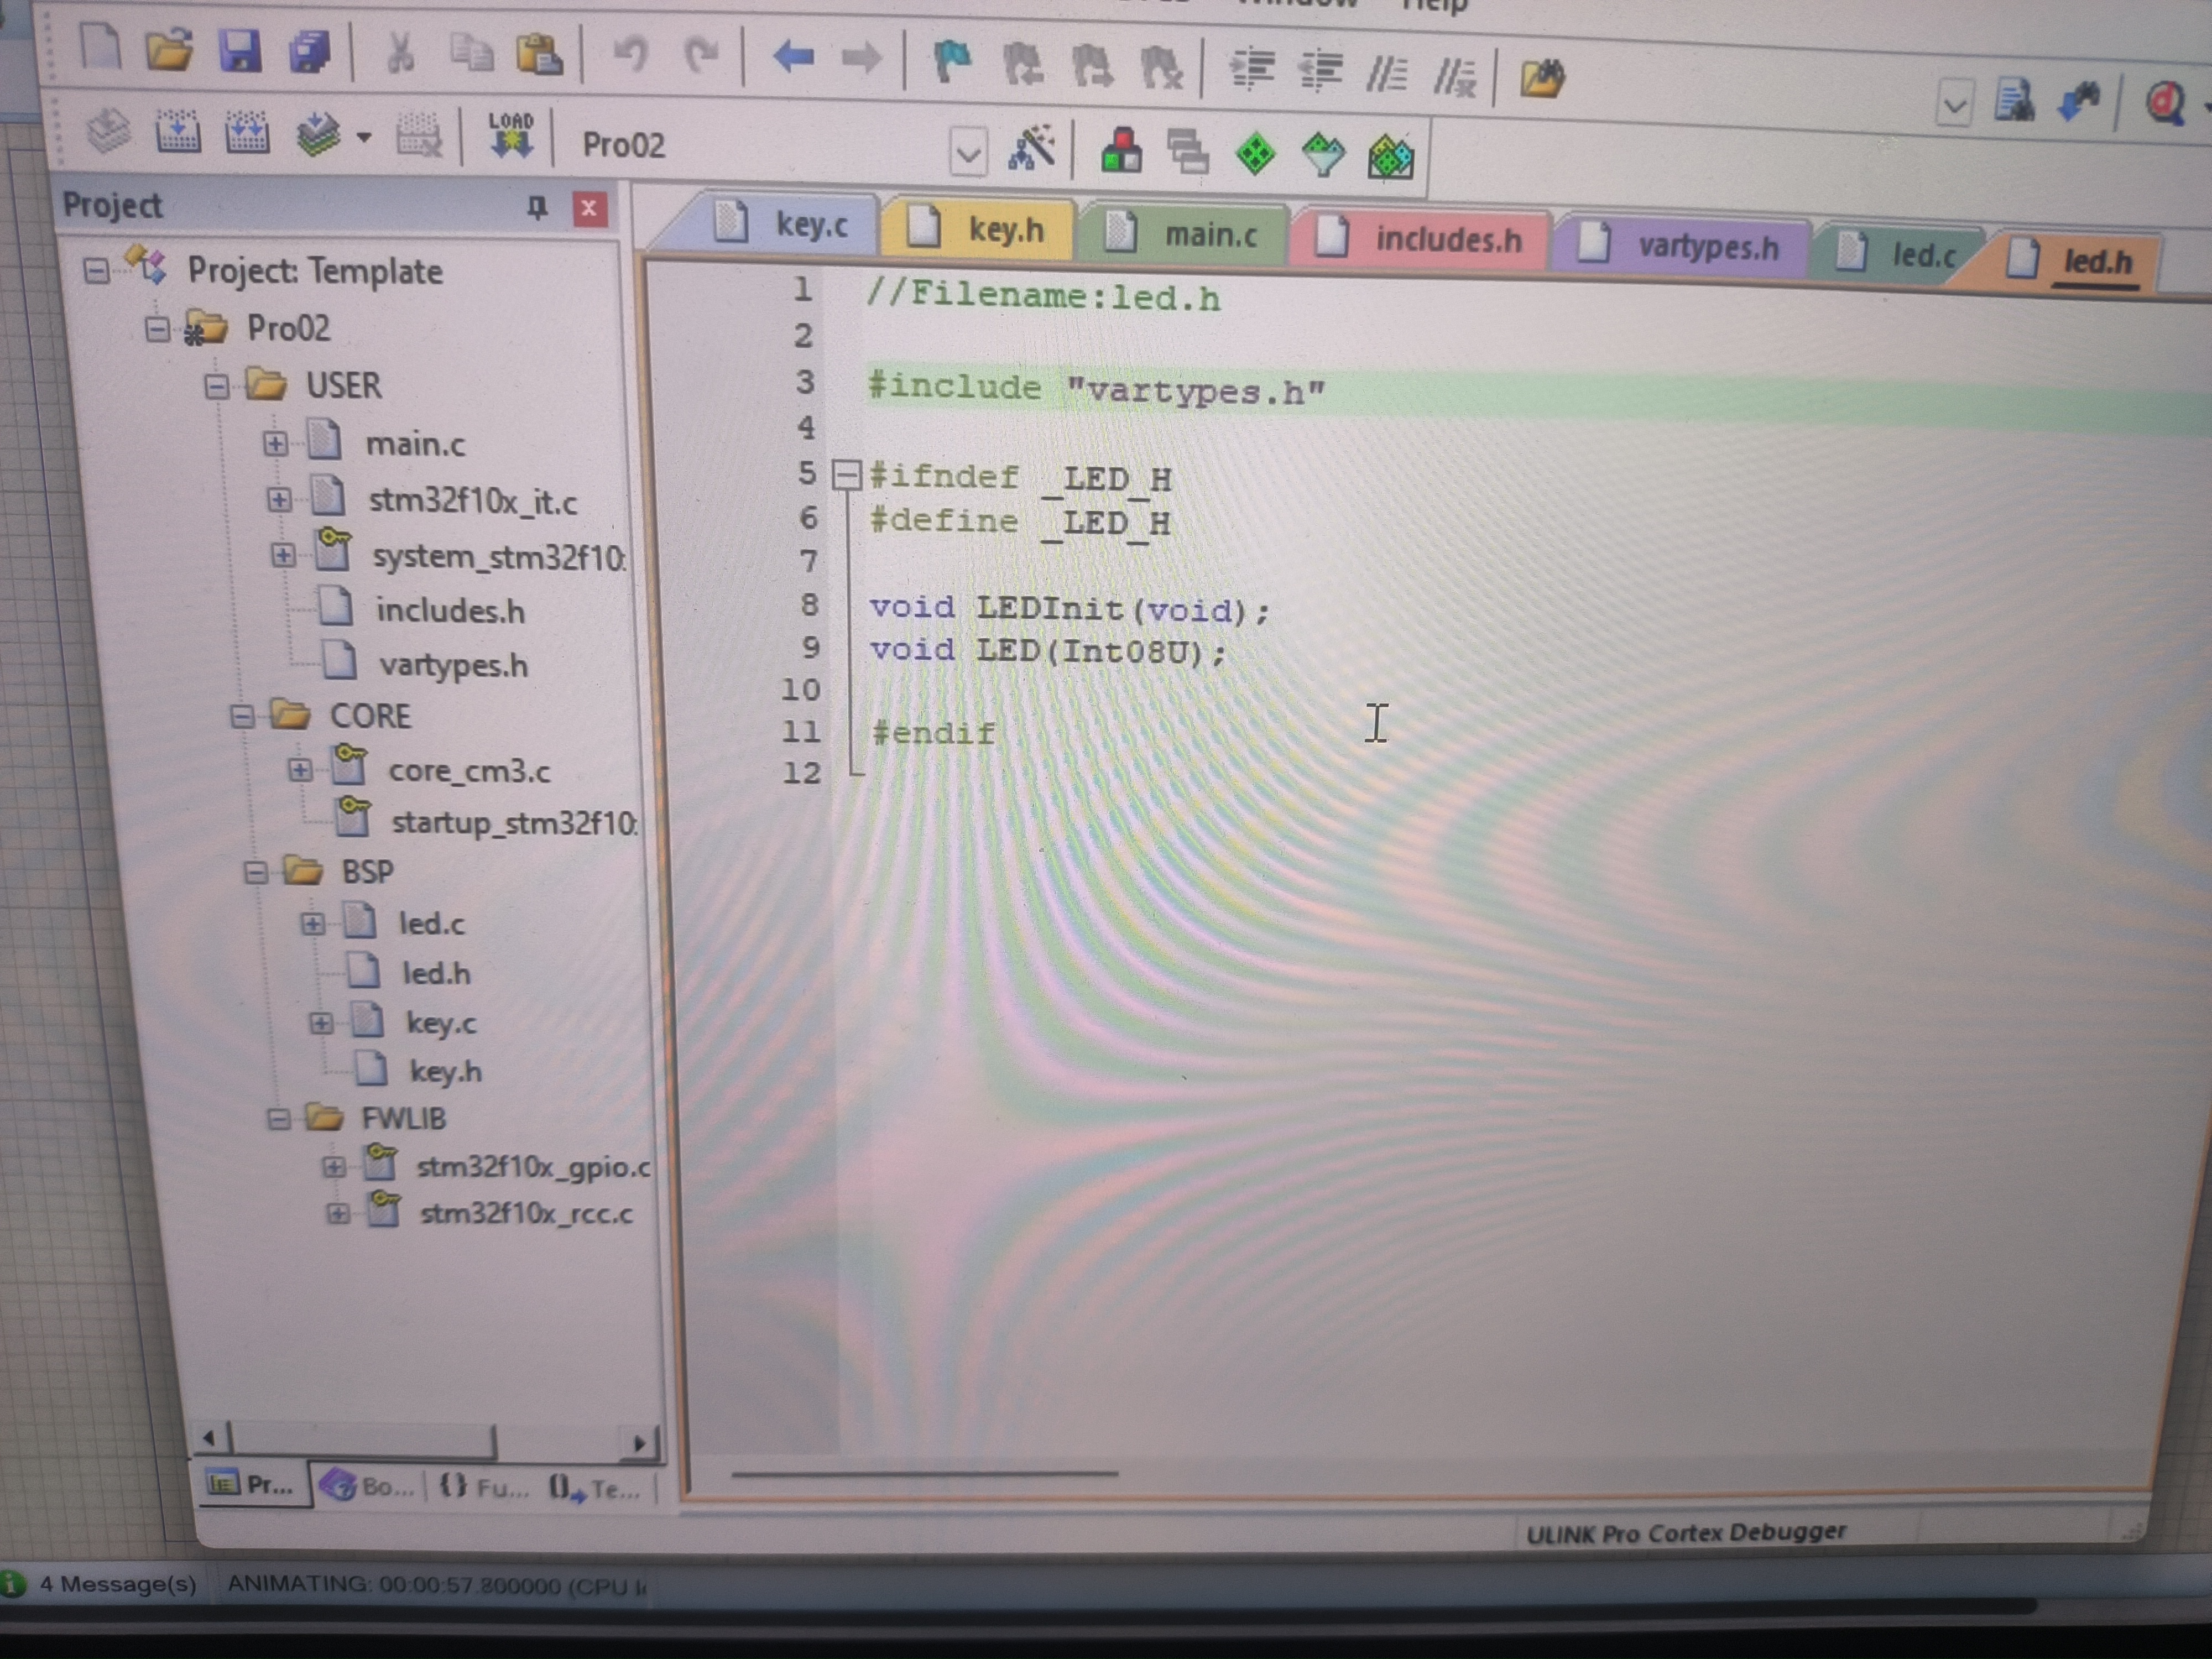Open the Bo... Books panel tab
The height and width of the screenshot is (1659, 2212).
tap(366, 1486)
